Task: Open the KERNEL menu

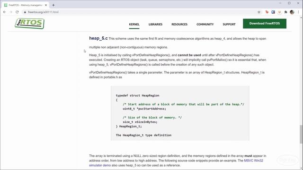Action: [134, 24]
